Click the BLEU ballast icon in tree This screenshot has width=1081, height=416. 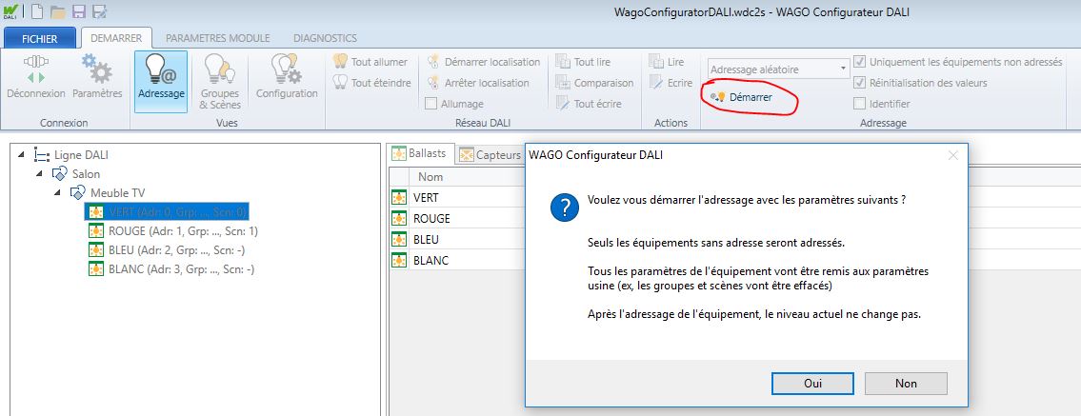pyautogui.click(x=96, y=250)
